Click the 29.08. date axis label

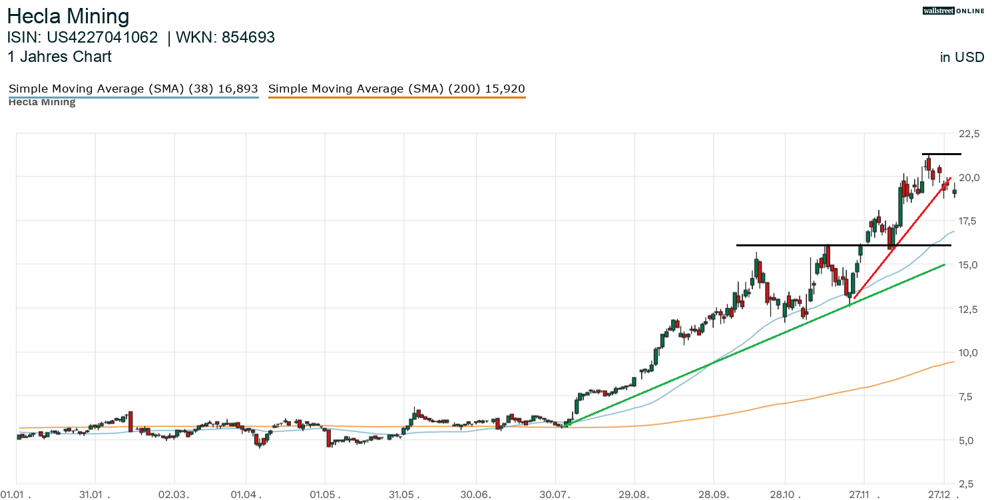pos(634,495)
